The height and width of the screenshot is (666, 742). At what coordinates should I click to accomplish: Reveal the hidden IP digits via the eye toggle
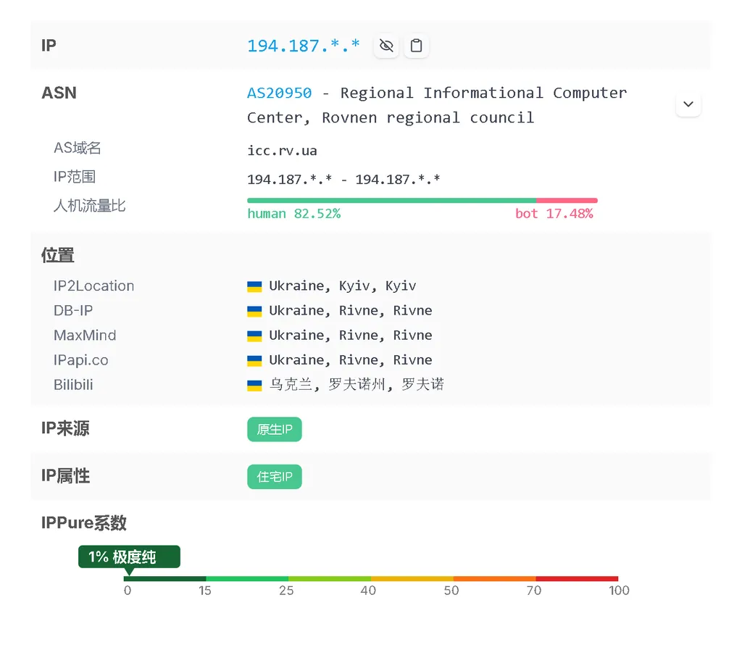pyautogui.click(x=386, y=45)
